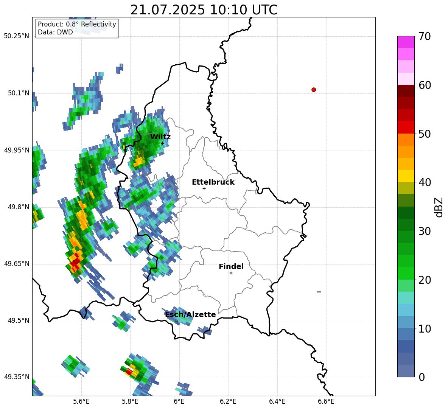Select the Findel city label

click(x=231, y=266)
